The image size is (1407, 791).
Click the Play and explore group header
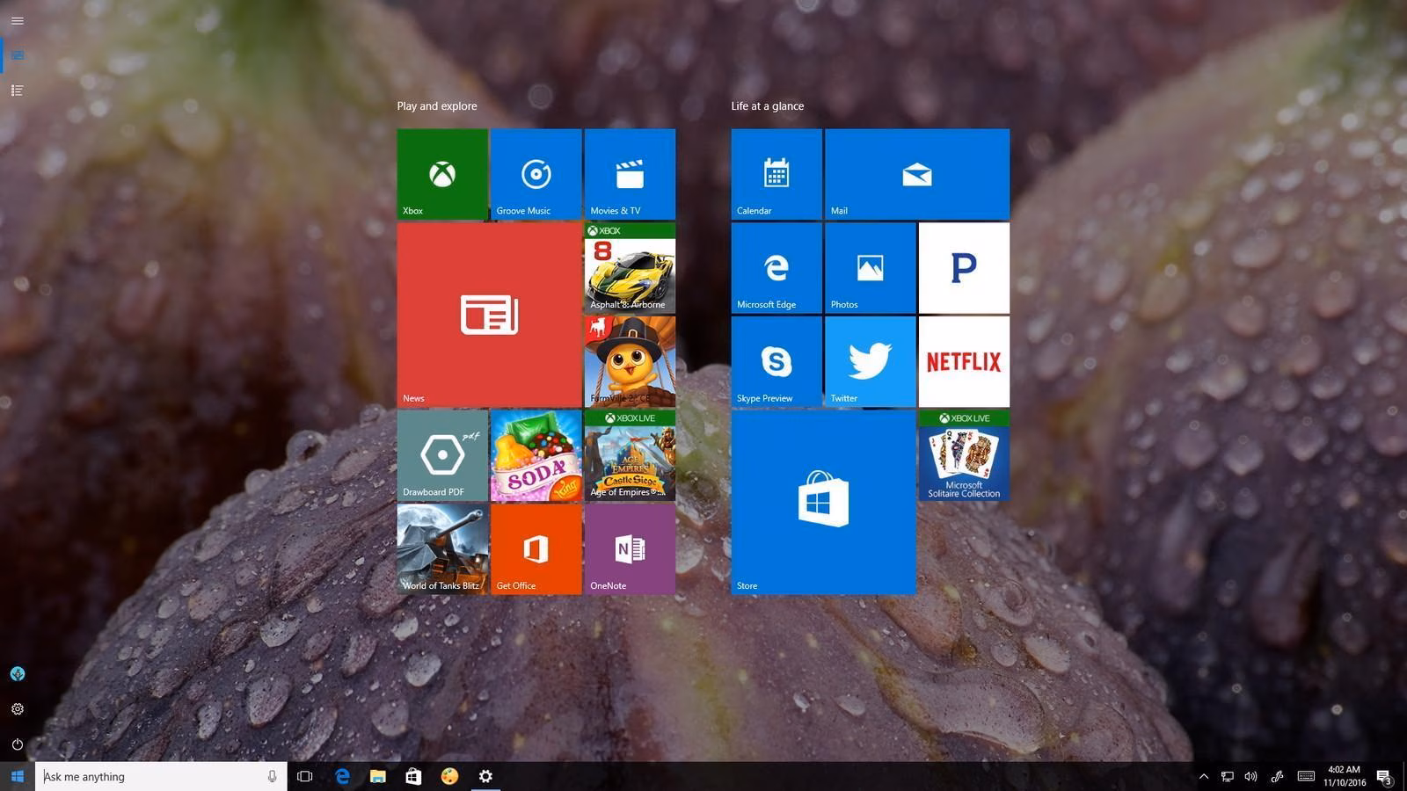(437, 106)
